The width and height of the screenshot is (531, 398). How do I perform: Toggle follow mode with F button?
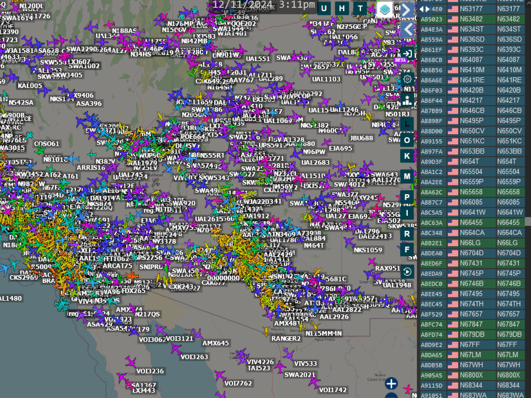407,250
